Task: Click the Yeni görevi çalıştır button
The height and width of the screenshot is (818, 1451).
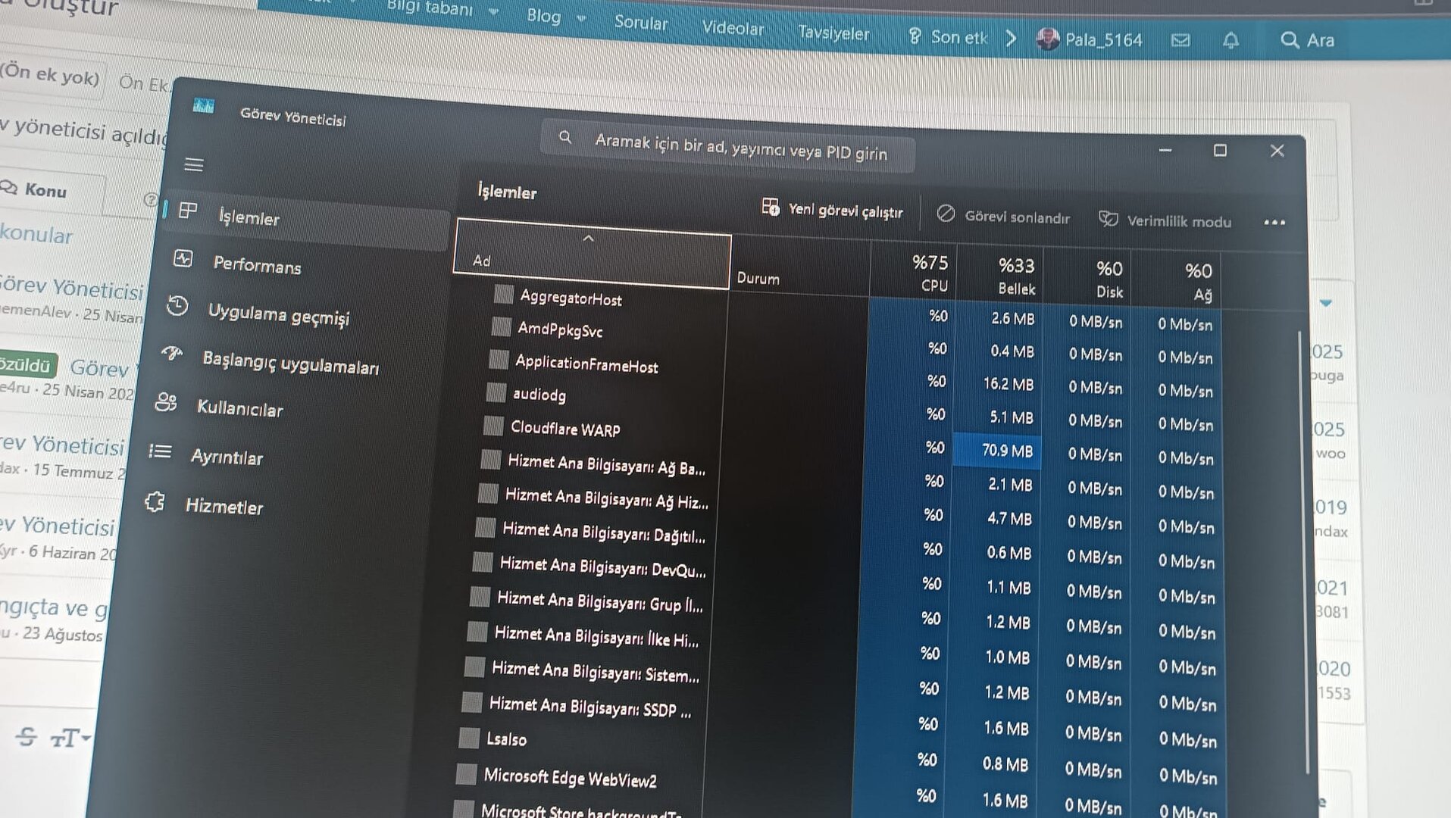Action: pyautogui.click(x=833, y=209)
